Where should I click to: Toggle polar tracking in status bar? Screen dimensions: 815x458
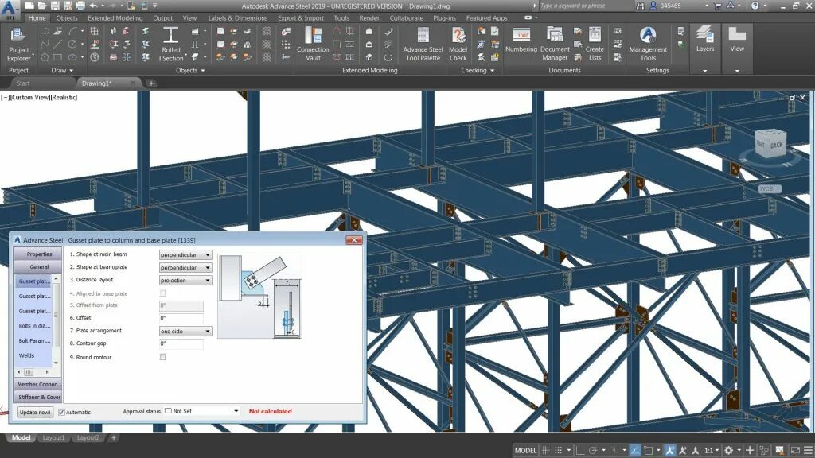(592, 450)
